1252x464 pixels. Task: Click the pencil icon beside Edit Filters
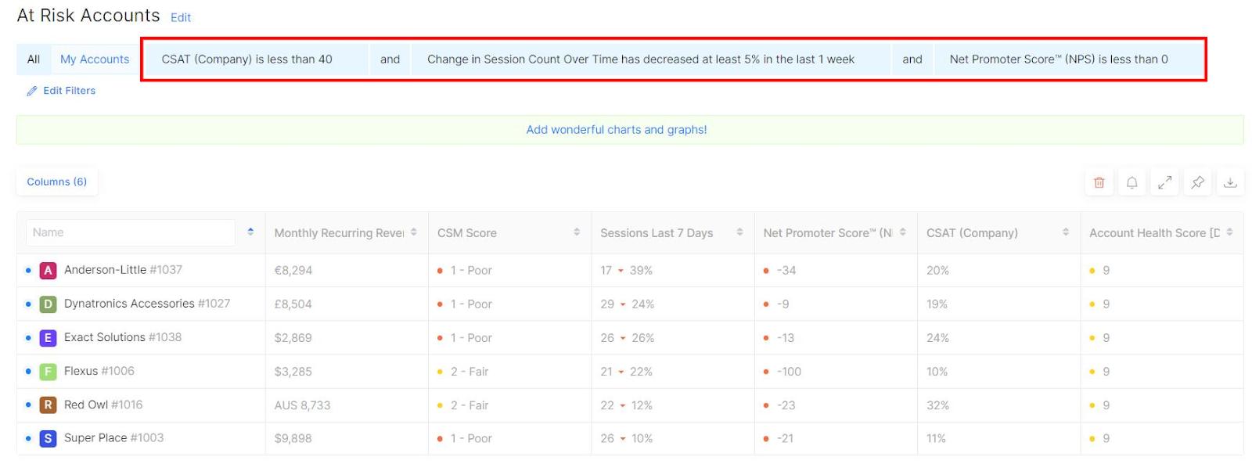32,91
